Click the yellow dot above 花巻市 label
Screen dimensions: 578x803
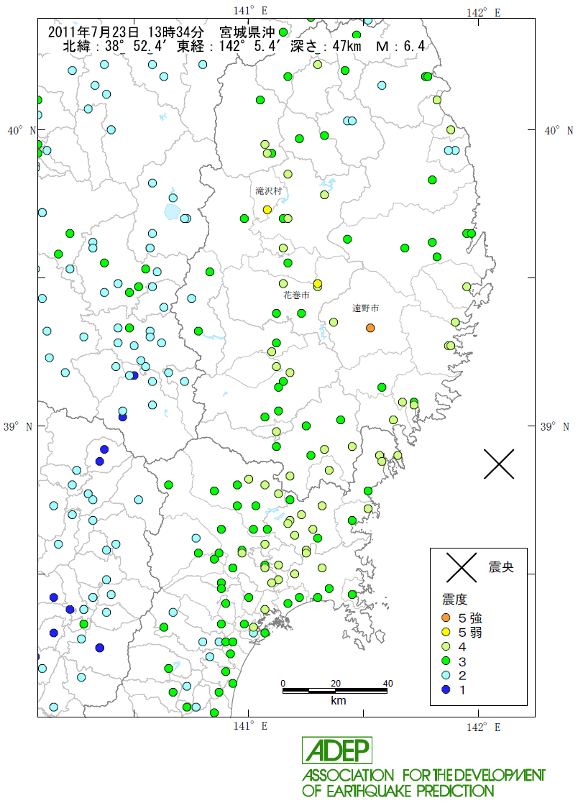click(318, 284)
